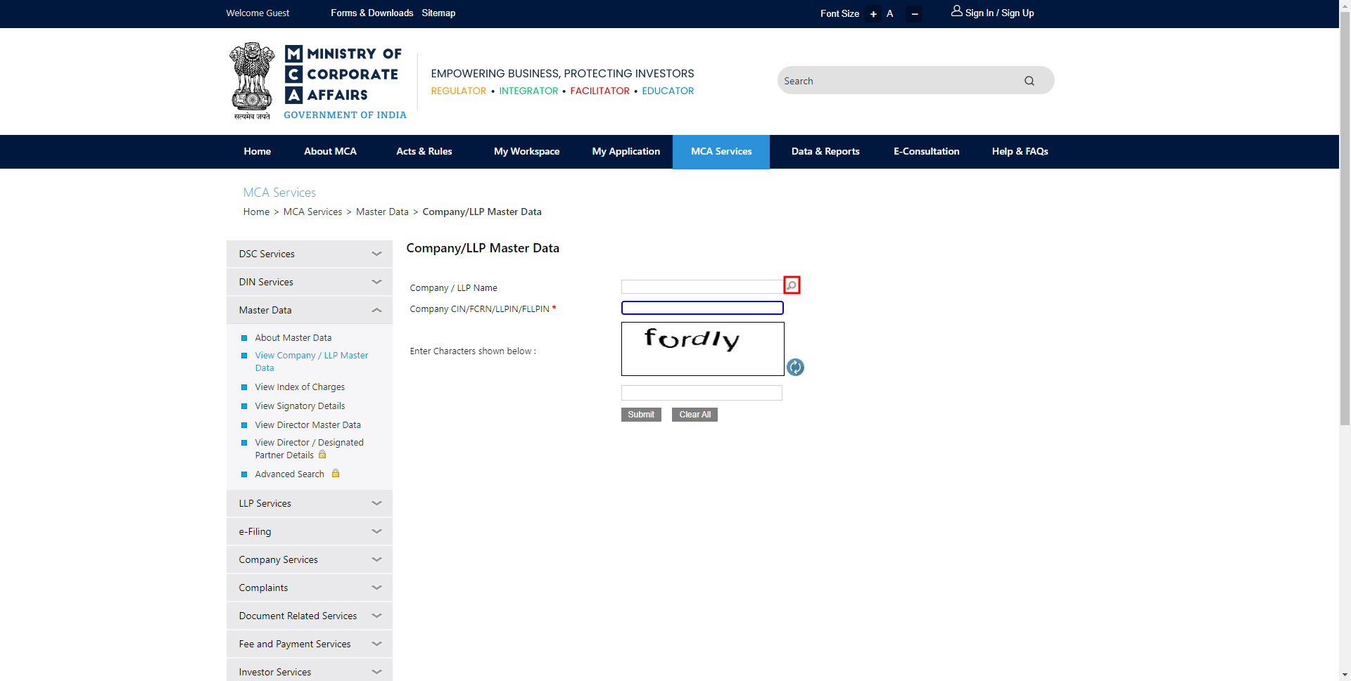1351x681 pixels.
Task: Switch to the Help & FAQs menu
Action: [x=1020, y=151]
